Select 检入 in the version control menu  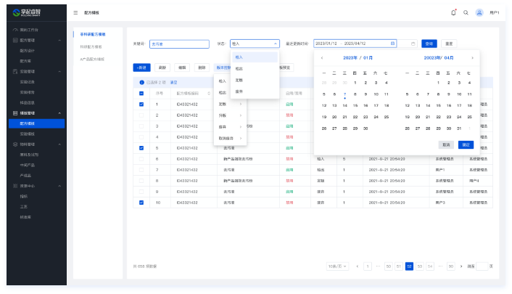tap(223, 81)
